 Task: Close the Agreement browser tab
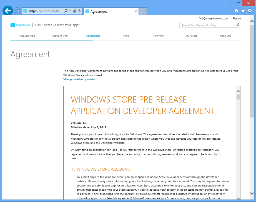[x=136, y=11]
